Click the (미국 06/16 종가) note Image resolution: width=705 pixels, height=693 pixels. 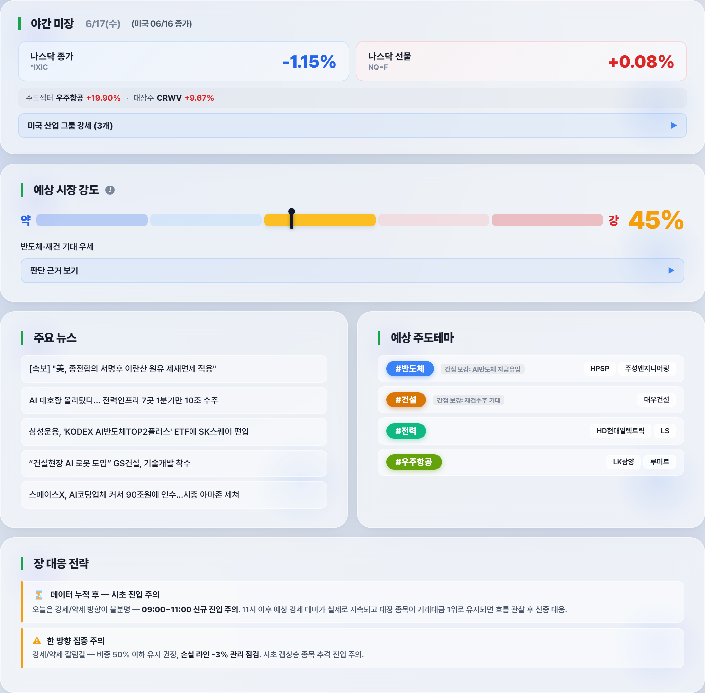coord(162,24)
